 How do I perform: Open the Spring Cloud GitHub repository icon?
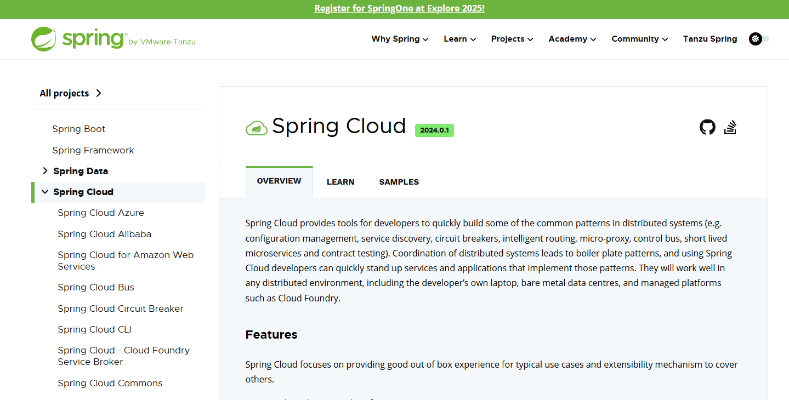click(707, 127)
